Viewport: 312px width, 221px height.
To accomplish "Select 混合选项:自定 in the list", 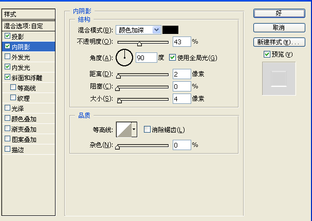I will point(28,26).
